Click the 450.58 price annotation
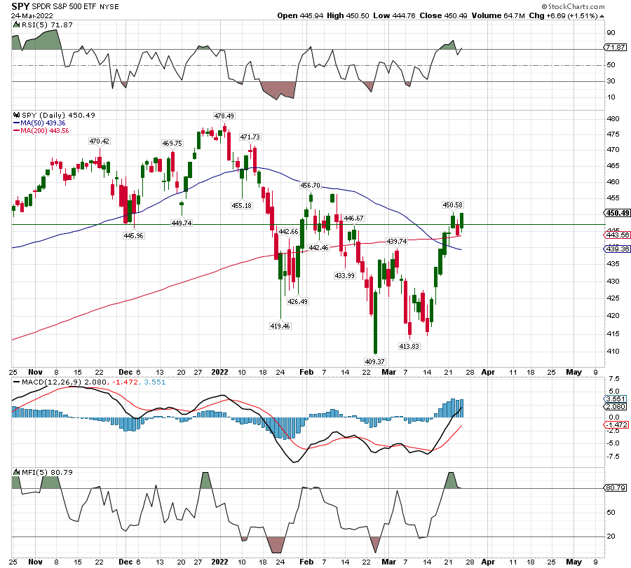The width and height of the screenshot is (631, 568). coord(452,205)
